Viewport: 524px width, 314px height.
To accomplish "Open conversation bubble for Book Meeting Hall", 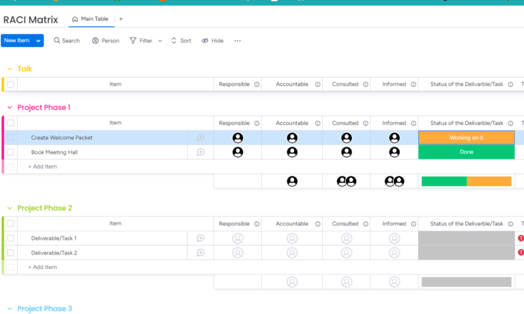I will click(201, 152).
